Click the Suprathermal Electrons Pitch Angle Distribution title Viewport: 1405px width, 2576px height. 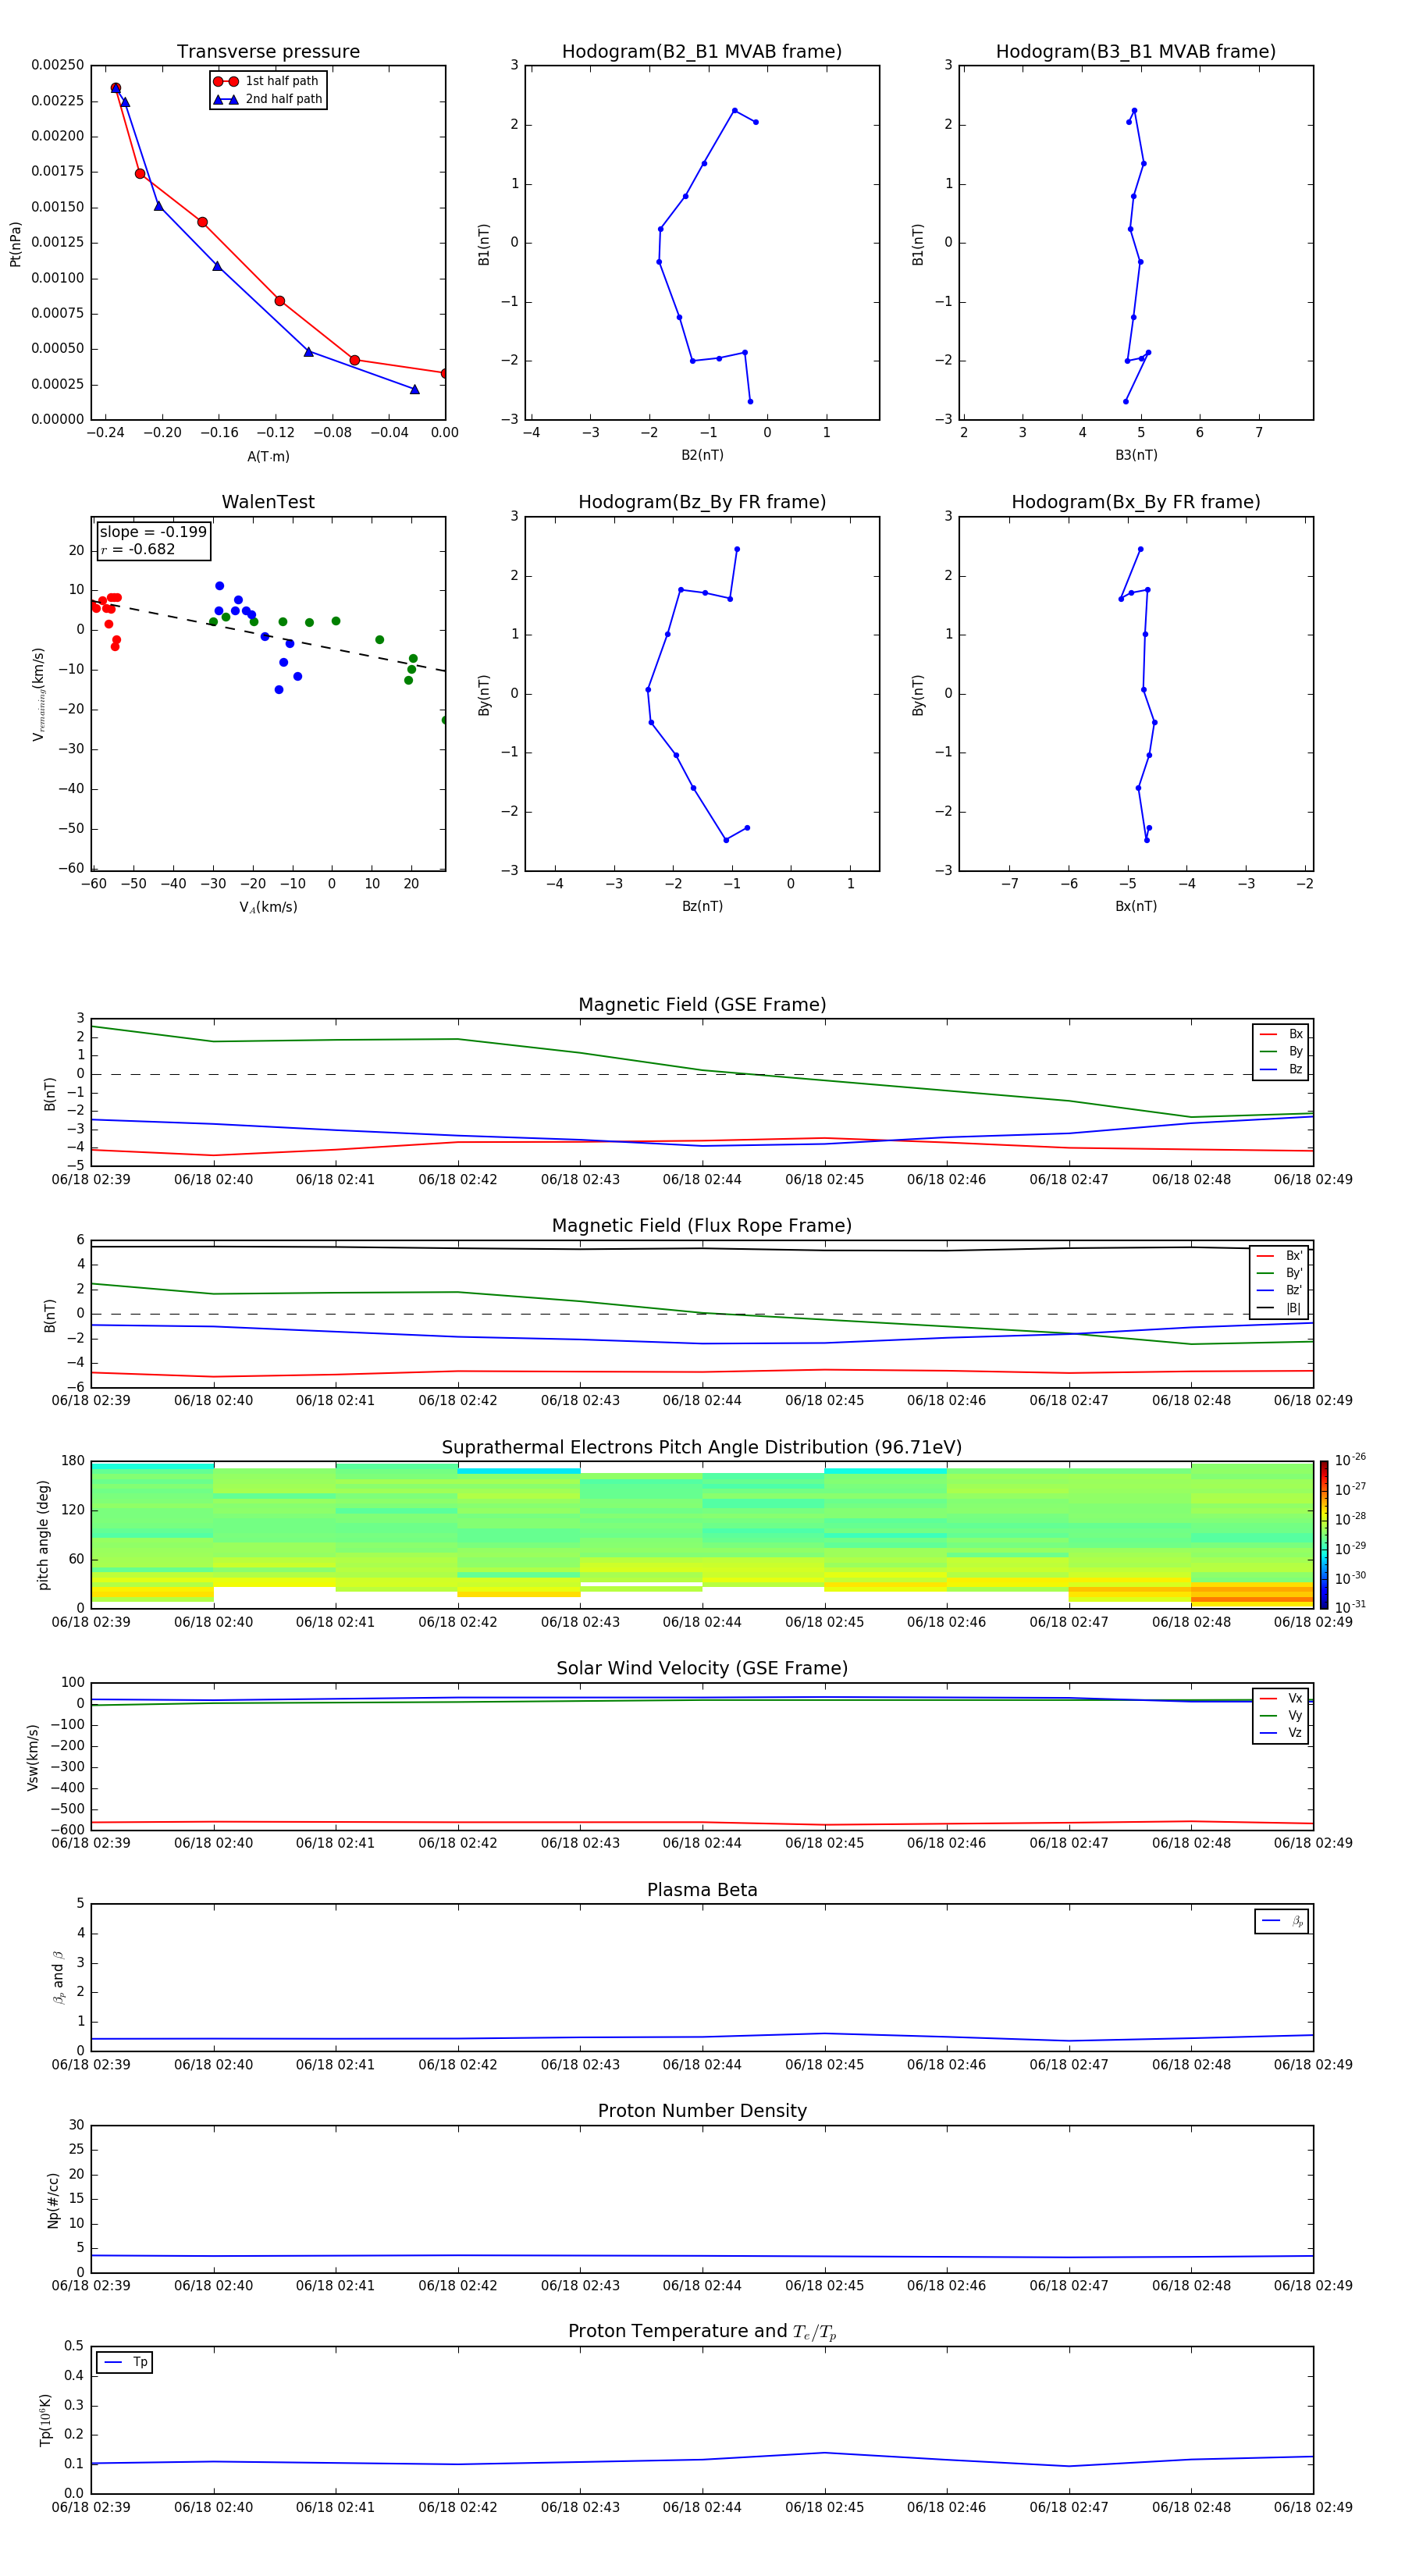tap(702, 1448)
